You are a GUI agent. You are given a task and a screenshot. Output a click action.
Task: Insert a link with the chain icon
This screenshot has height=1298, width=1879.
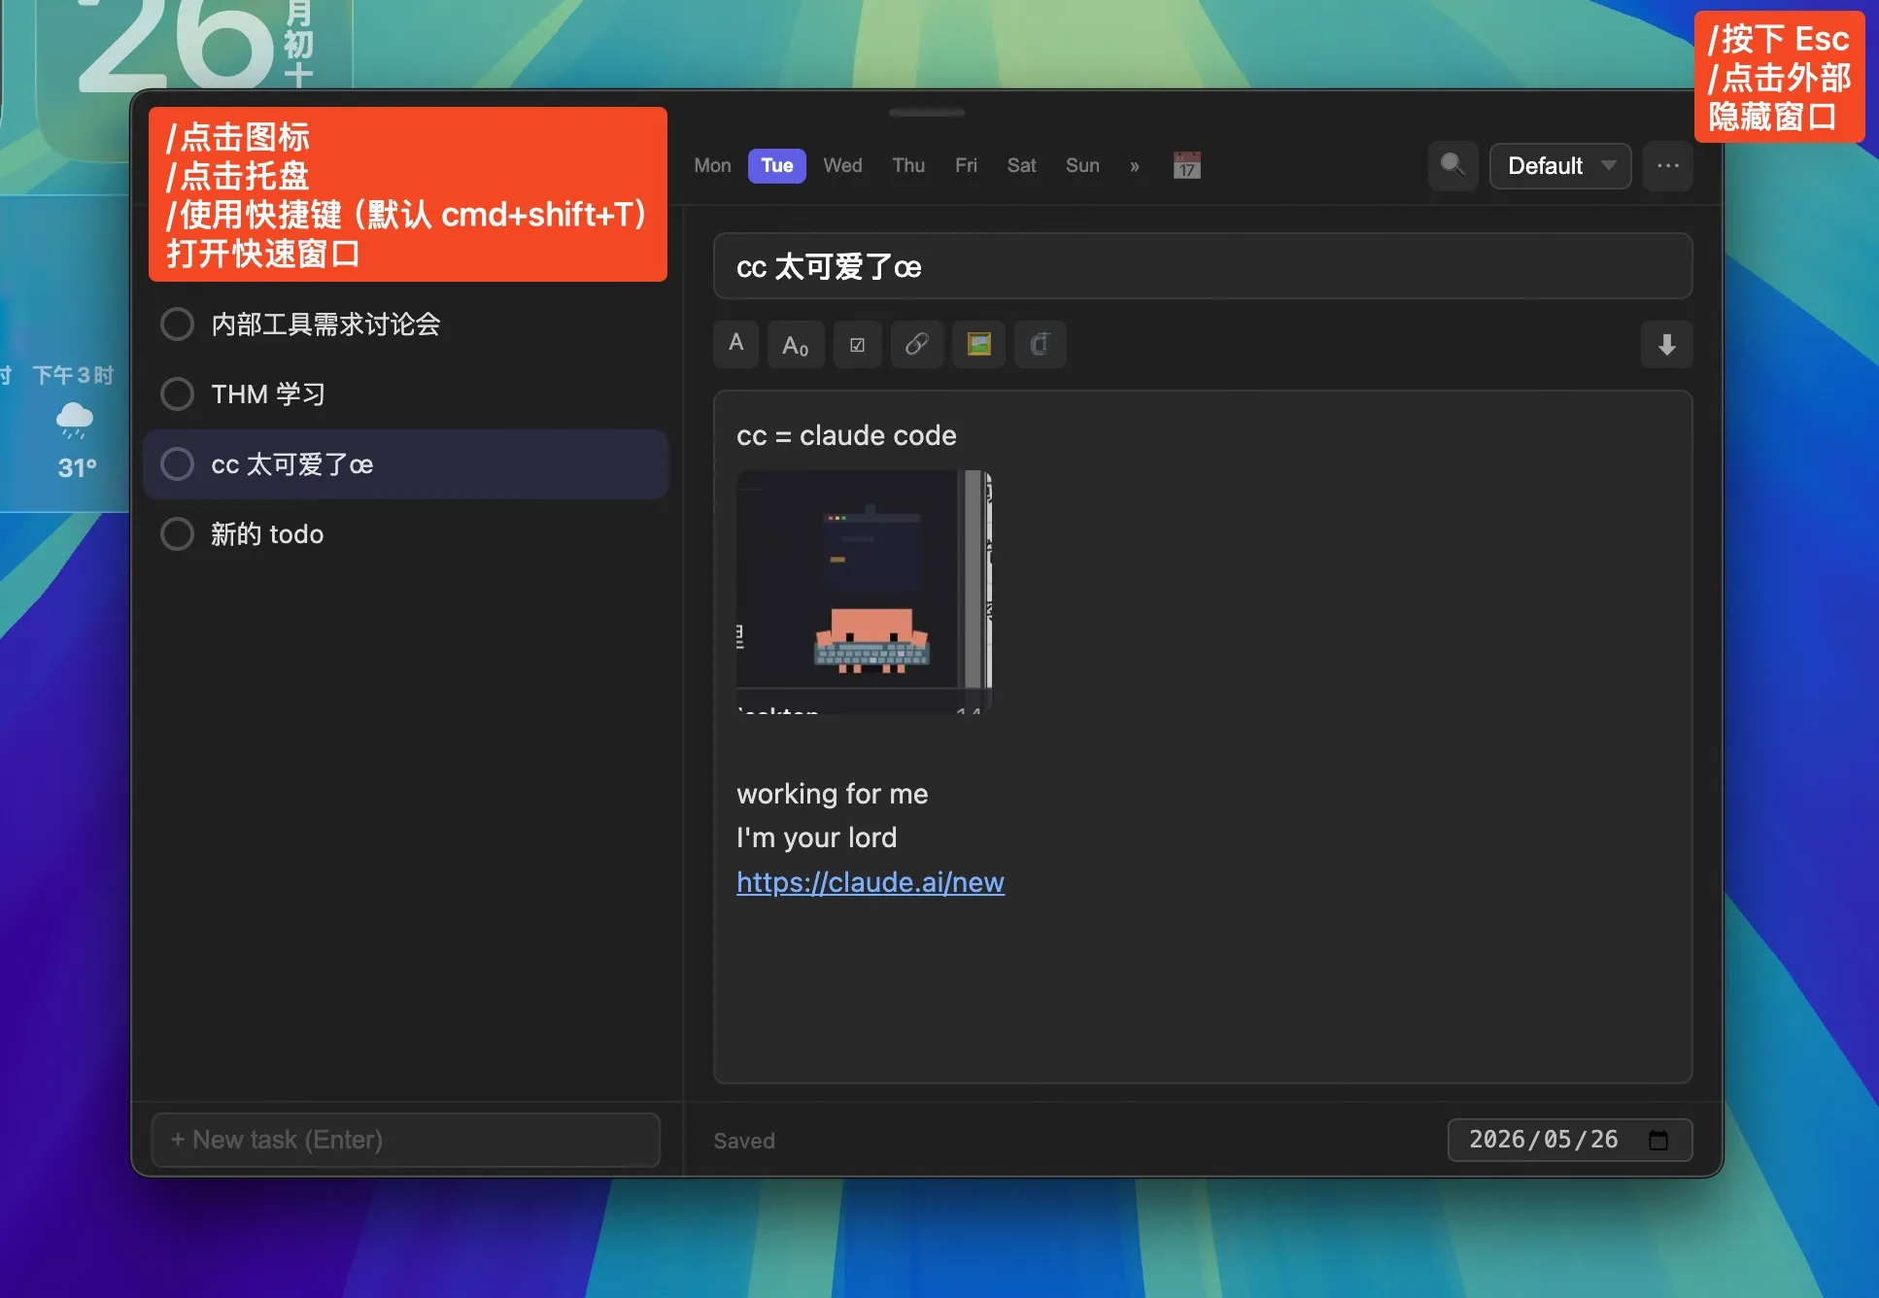point(916,344)
